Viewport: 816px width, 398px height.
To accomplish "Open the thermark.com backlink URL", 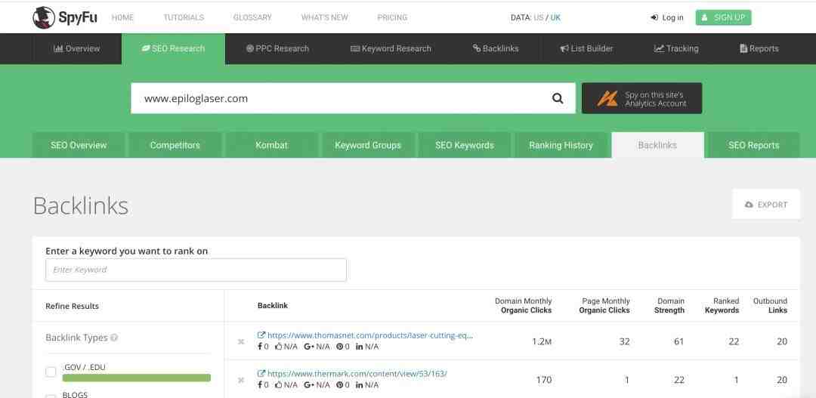I will tap(357, 374).
